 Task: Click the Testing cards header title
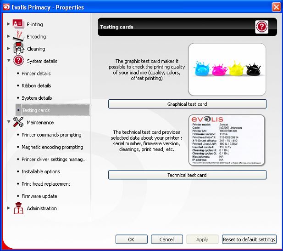click(x=117, y=27)
